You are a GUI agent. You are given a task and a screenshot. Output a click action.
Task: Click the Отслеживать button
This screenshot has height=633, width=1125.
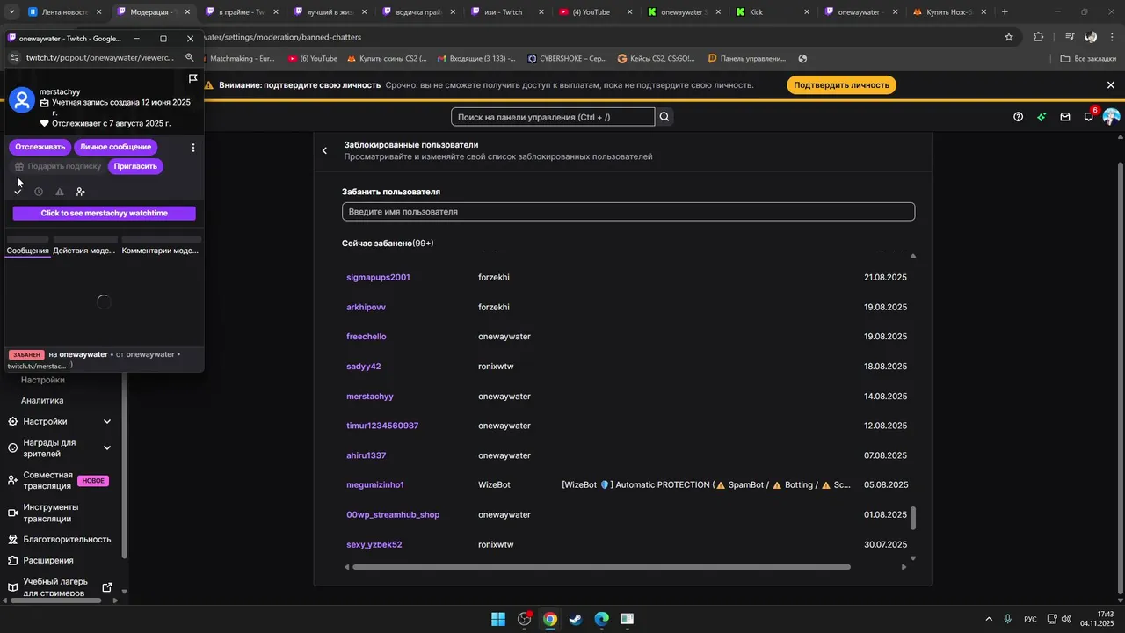click(40, 147)
